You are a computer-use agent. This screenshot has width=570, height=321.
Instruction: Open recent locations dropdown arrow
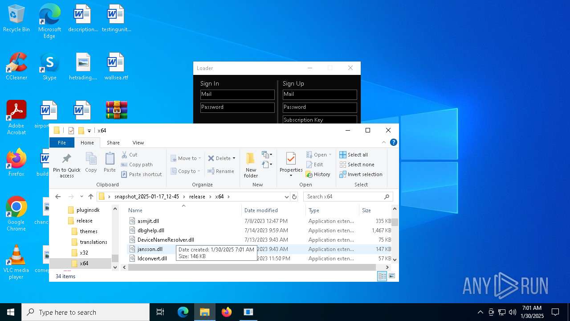pos(81,197)
